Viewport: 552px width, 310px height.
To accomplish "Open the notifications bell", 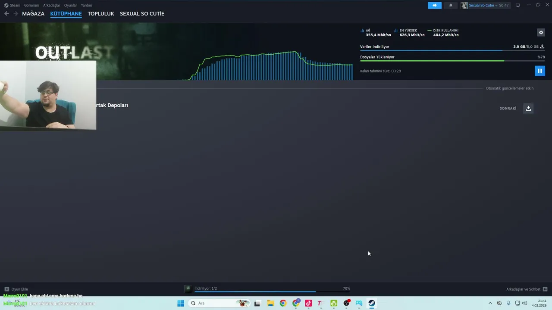I will click(451, 5).
